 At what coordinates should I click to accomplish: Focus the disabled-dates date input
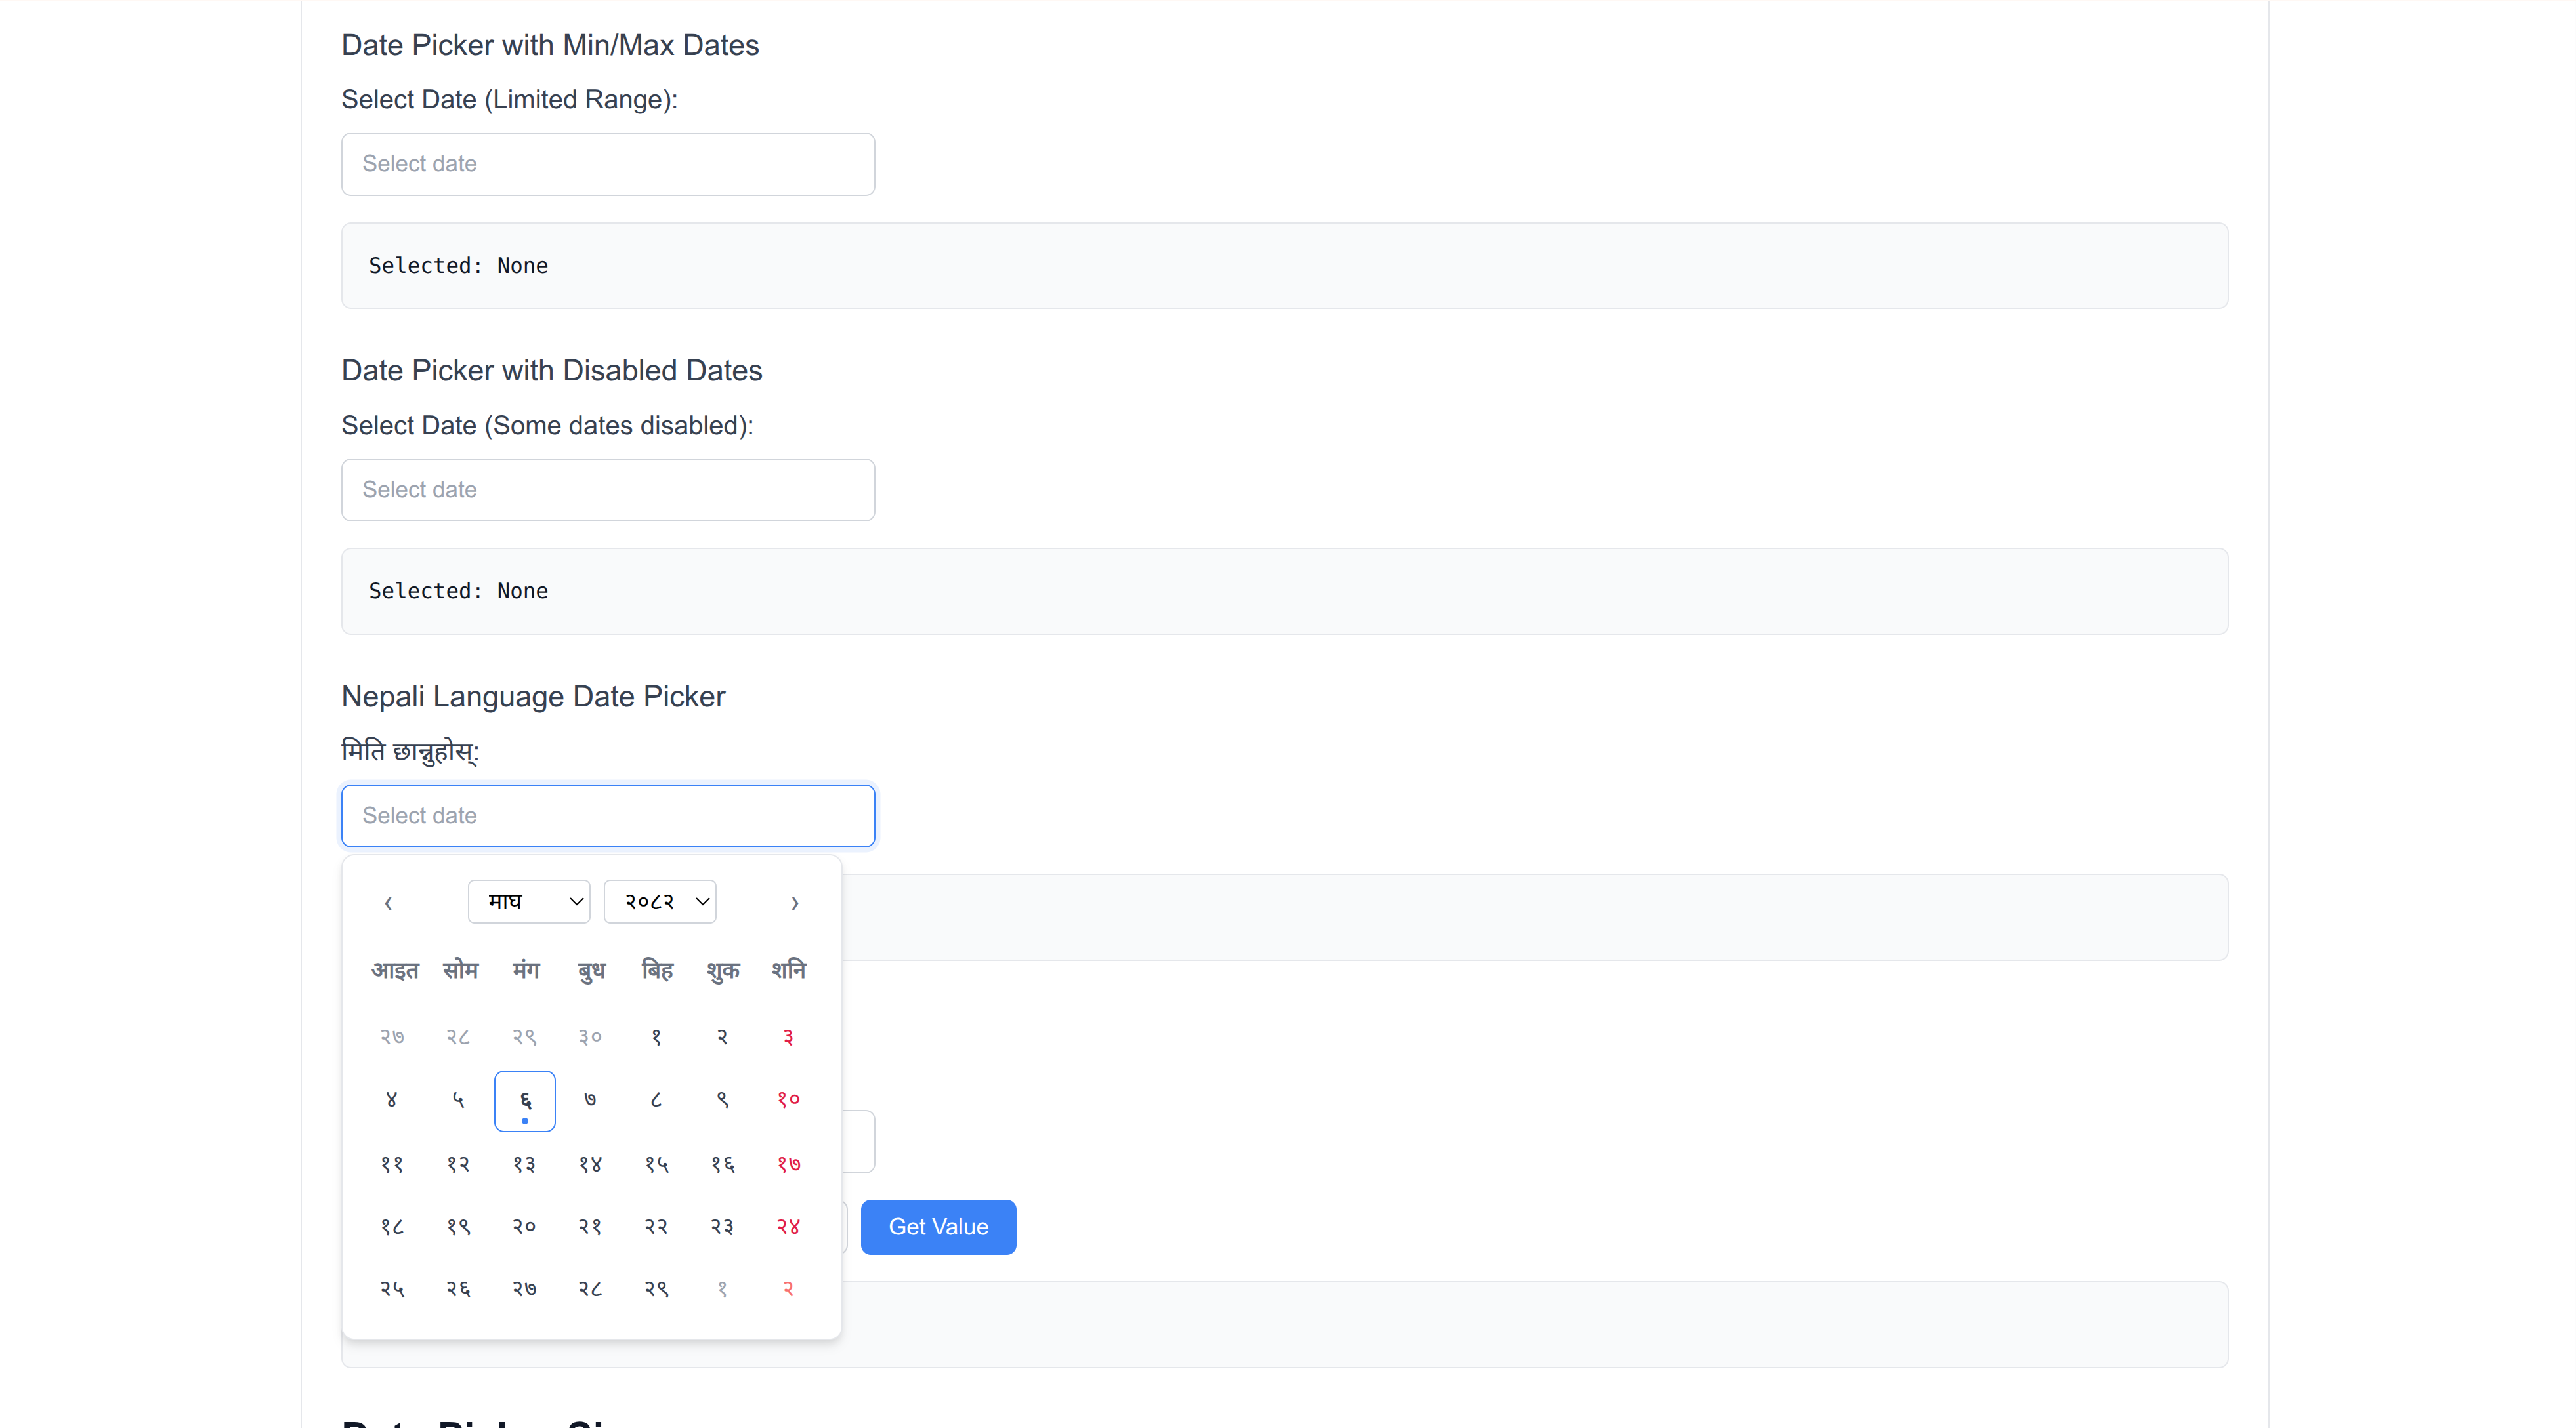[x=608, y=489]
